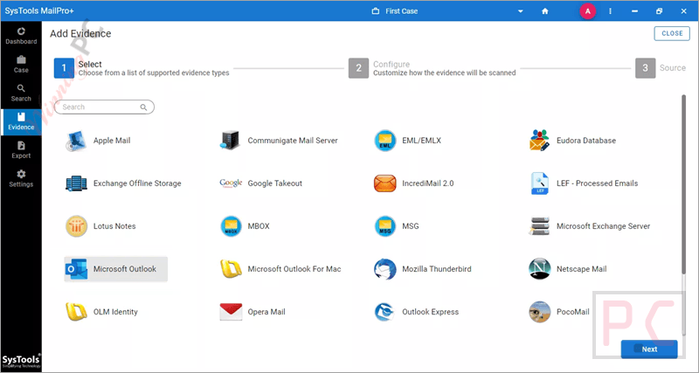Click the Next button
This screenshot has width=699, height=373.
pos(649,349)
